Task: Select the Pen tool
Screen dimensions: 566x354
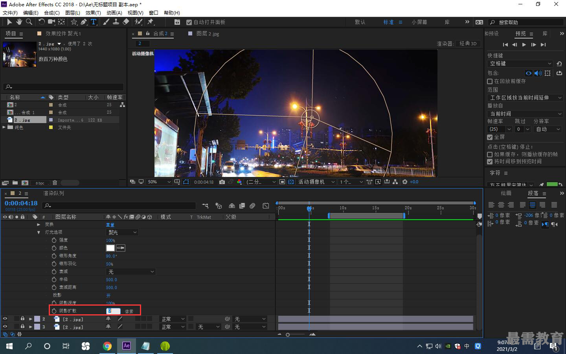Action: pos(84,22)
